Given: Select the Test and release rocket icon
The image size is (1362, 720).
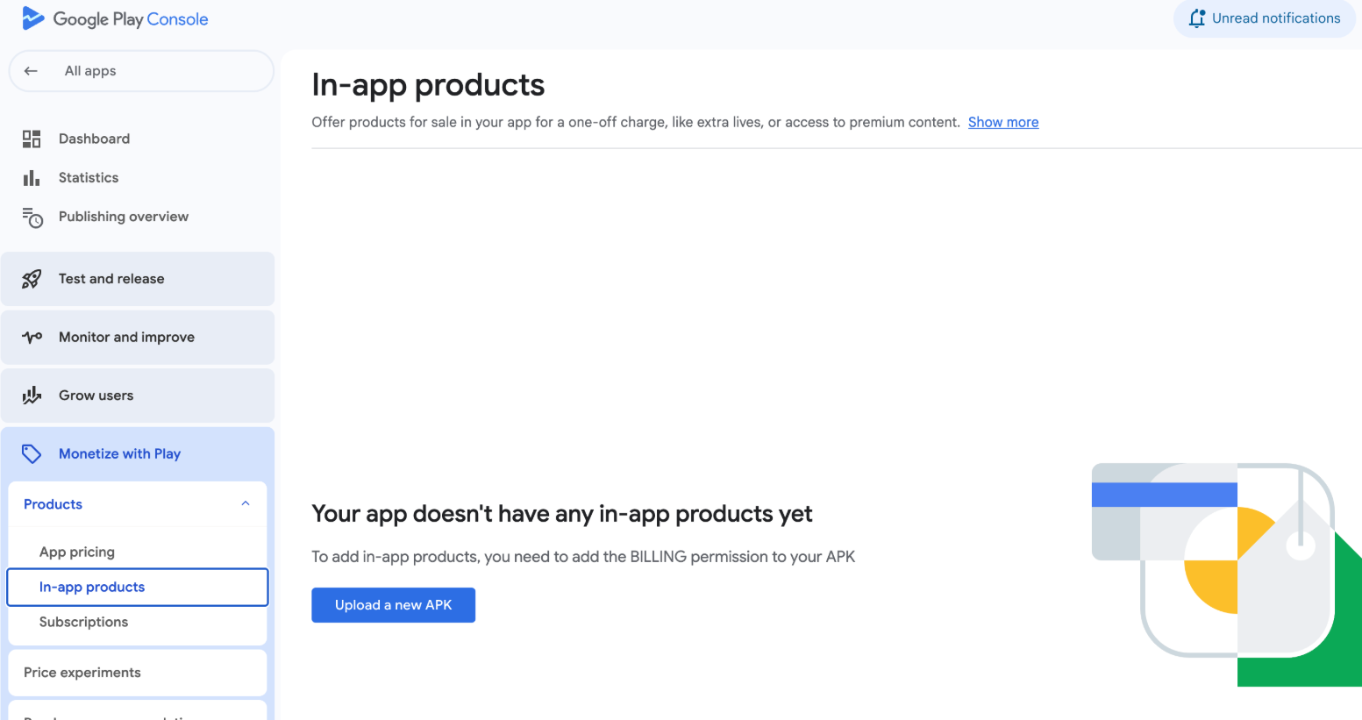Looking at the screenshot, I should click(x=32, y=278).
